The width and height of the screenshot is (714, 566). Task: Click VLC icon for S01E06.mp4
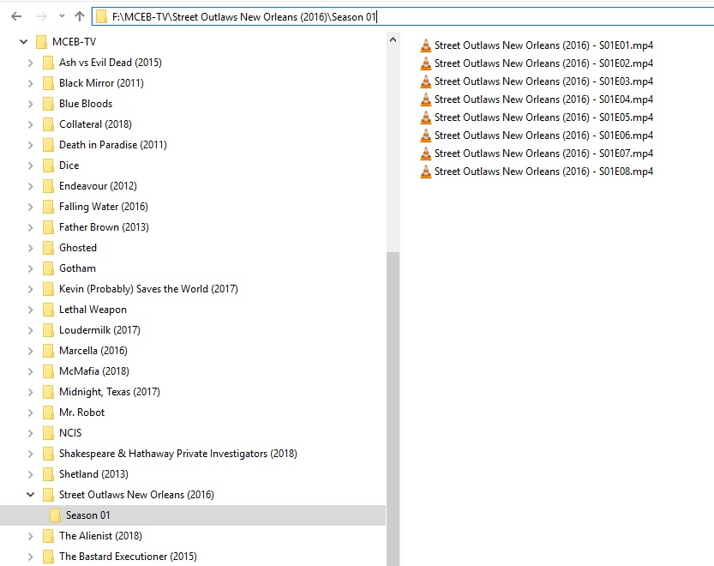tap(425, 135)
